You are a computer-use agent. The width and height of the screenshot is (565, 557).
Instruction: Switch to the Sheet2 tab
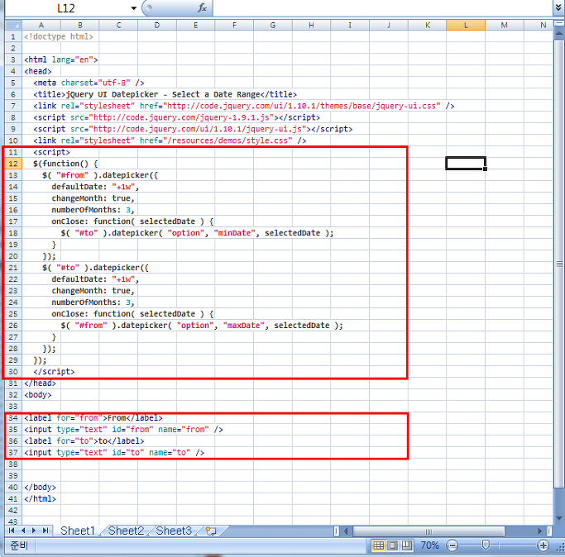click(126, 531)
